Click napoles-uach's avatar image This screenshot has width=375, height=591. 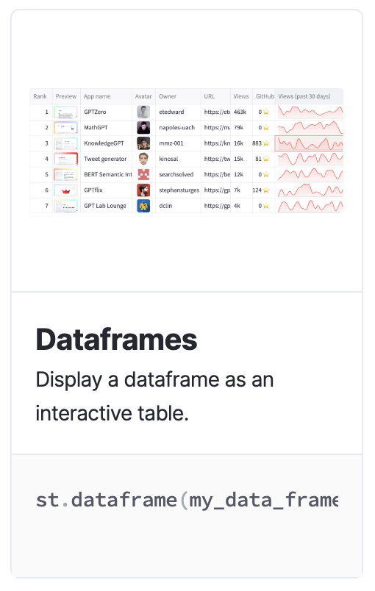143,127
